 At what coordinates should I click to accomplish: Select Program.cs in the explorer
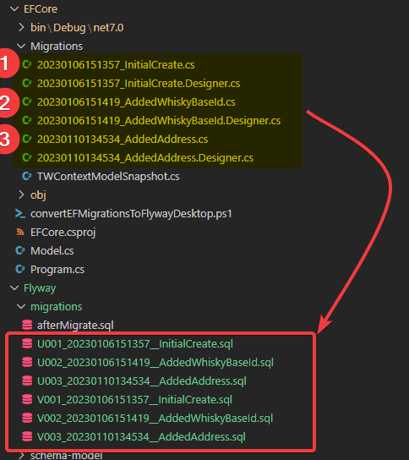pos(57,269)
